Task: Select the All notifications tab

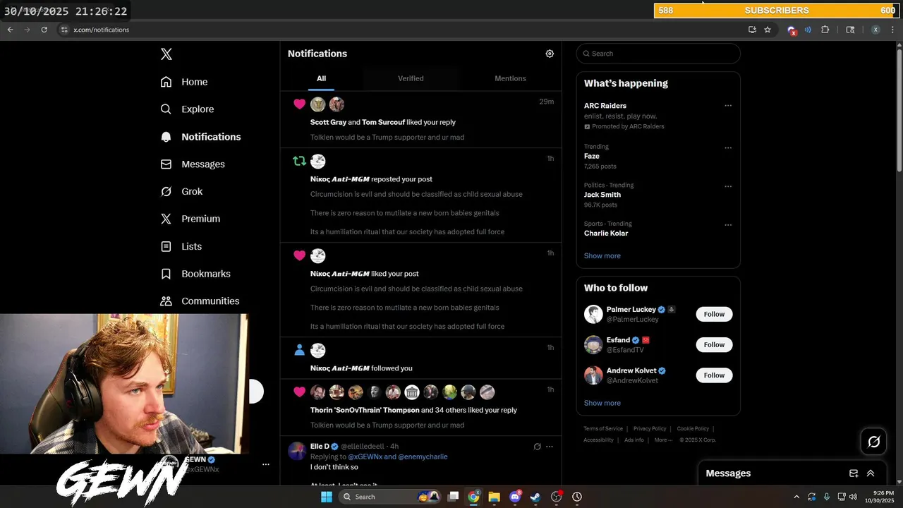Action: tap(321, 78)
